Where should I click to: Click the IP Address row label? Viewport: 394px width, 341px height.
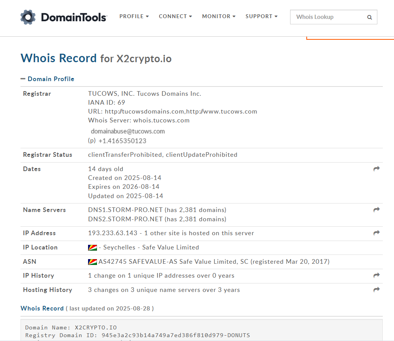(x=39, y=233)
